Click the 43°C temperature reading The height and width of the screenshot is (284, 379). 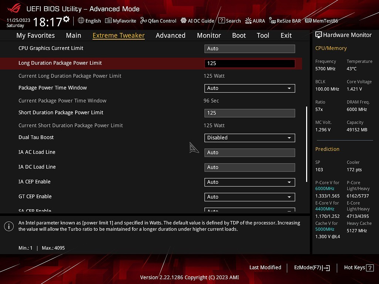coord(352,68)
